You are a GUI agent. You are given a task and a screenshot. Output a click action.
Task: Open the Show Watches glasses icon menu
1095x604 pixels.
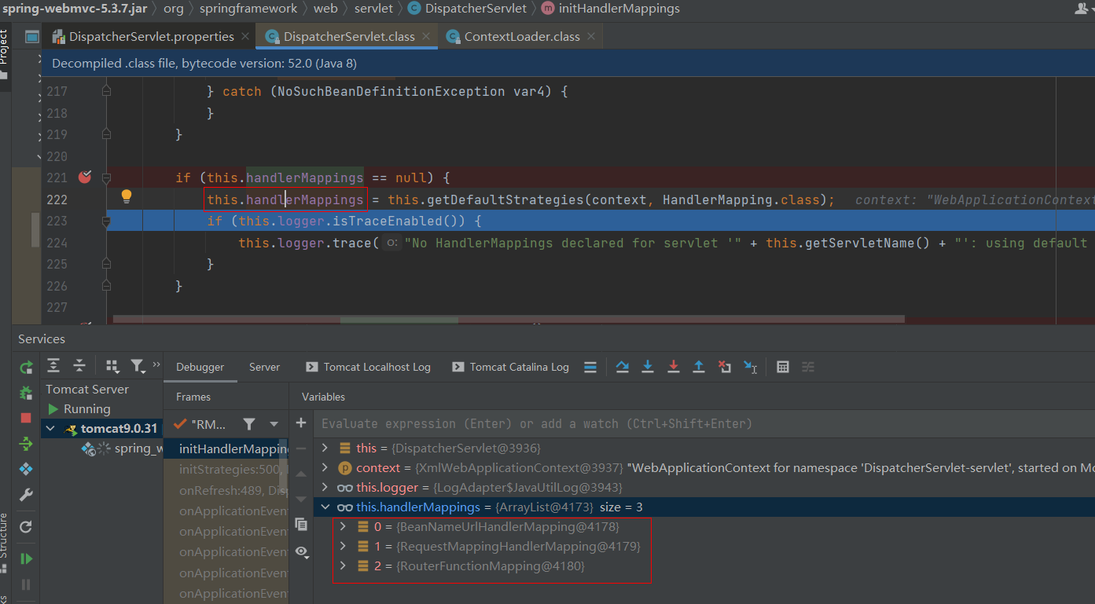[301, 552]
